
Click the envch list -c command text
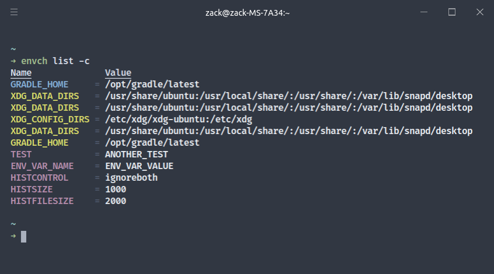[x=55, y=61]
